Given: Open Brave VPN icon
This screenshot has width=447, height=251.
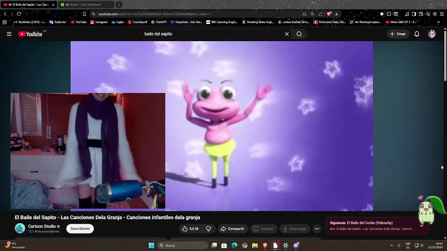Looking at the screenshot, I should tap(435, 14).
